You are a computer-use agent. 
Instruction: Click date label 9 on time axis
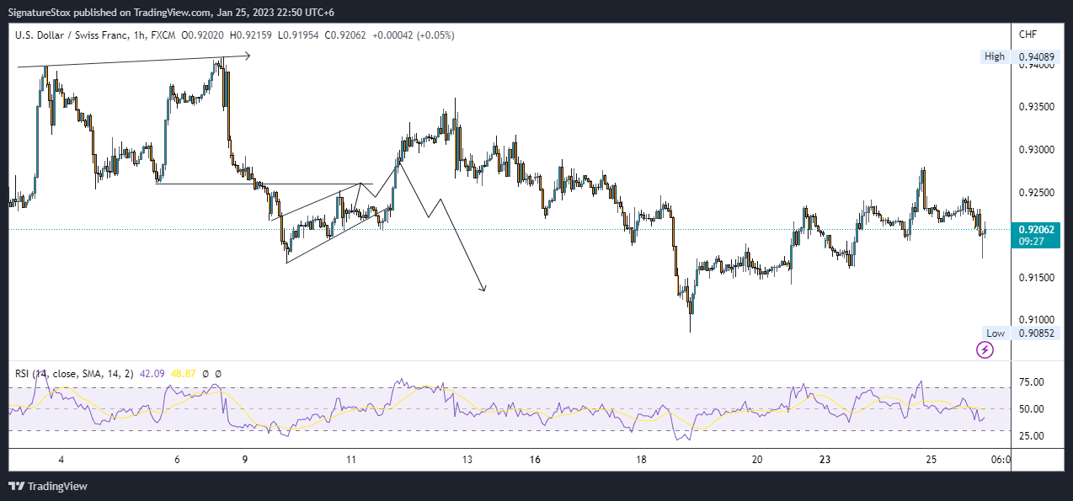(246, 460)
